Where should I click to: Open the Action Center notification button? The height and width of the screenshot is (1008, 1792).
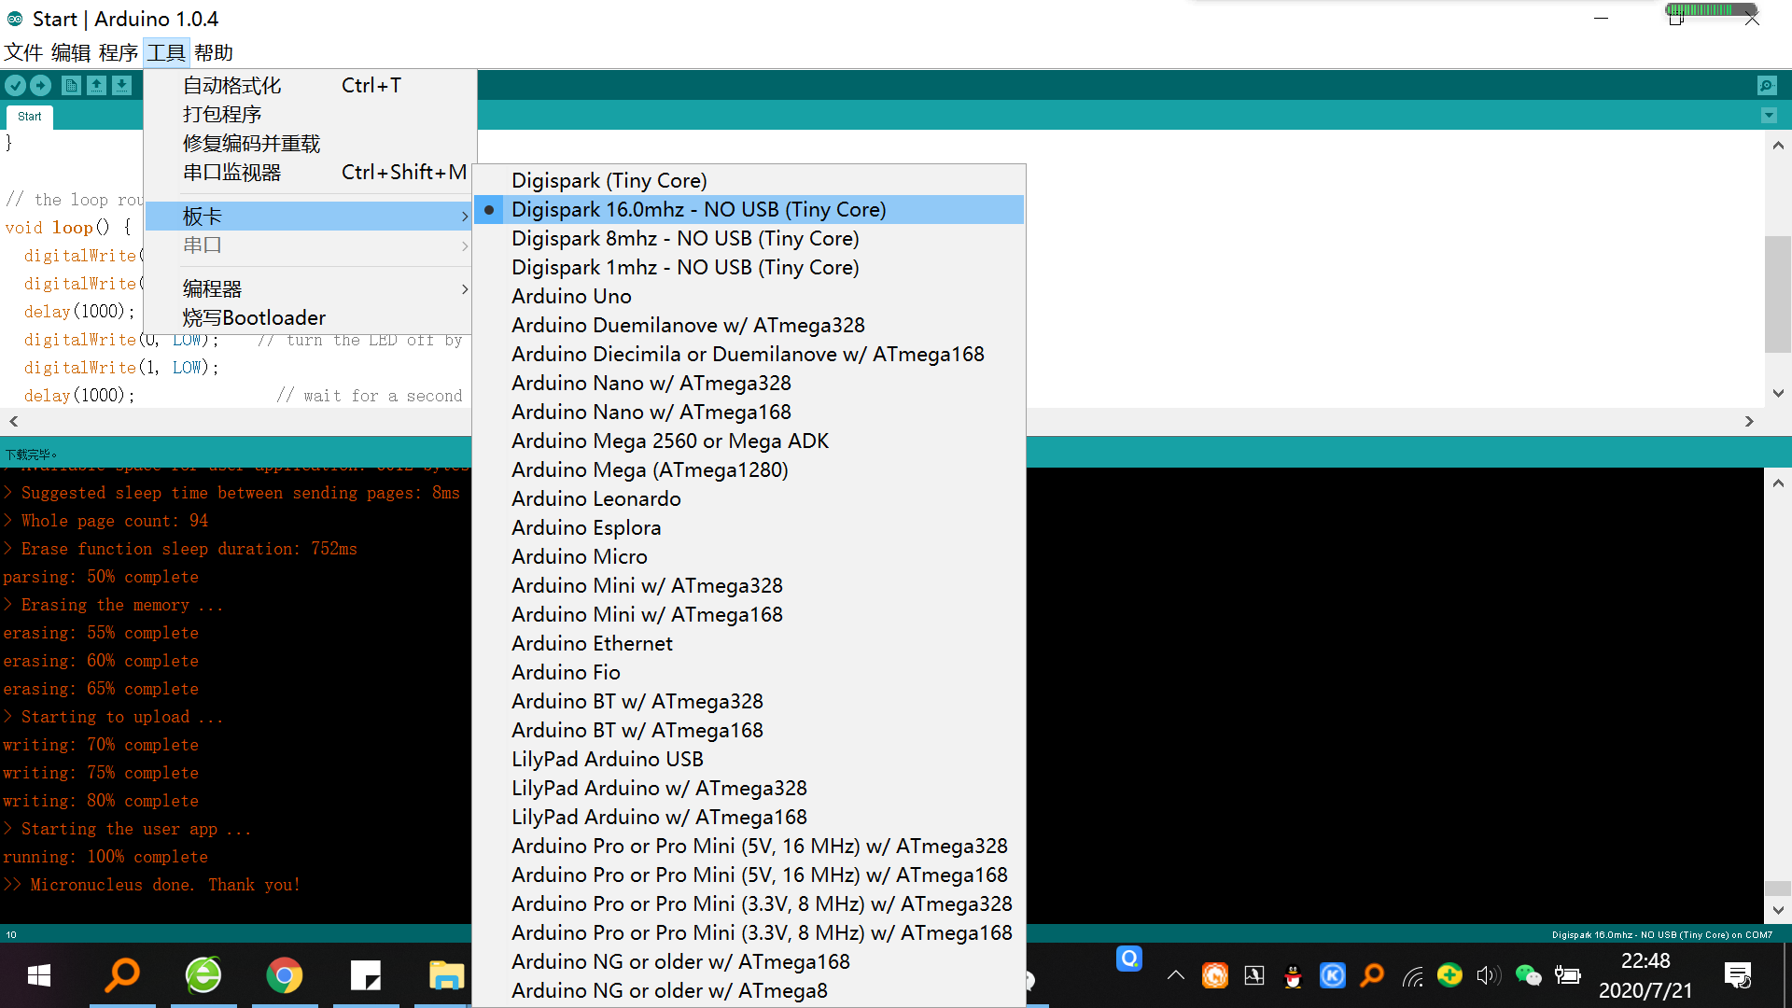[1738, 975]
